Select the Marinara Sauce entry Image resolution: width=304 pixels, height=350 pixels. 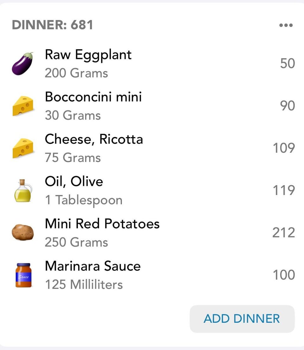coord(152,275)
